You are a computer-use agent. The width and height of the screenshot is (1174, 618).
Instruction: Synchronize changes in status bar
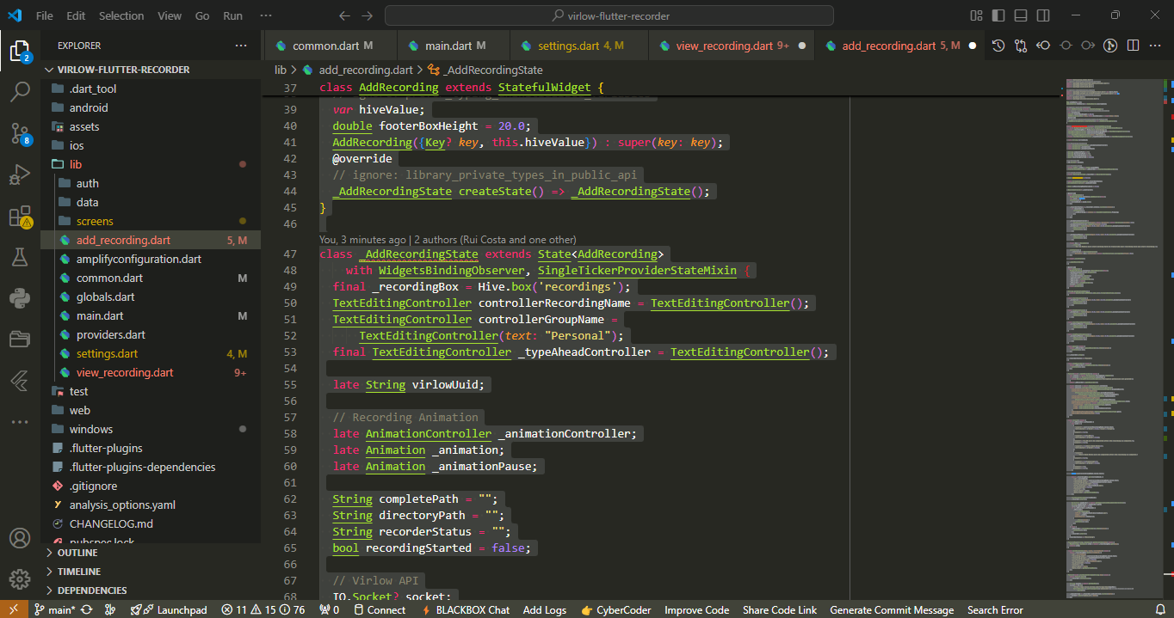(87, 609)
